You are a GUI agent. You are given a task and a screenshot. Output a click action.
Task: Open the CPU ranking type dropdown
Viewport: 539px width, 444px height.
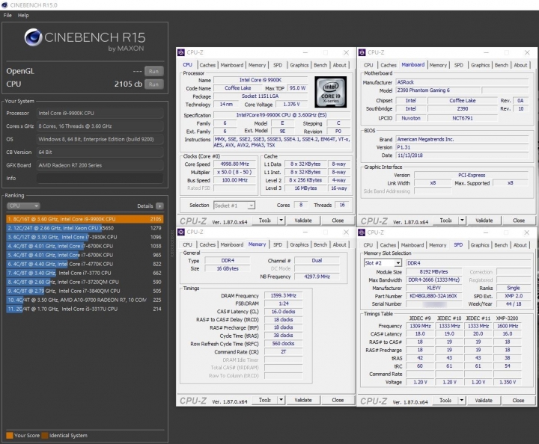(23, 206)
